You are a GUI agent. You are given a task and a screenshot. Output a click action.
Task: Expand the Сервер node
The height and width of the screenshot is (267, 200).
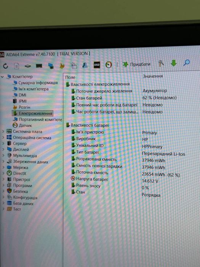click(3, 143)
